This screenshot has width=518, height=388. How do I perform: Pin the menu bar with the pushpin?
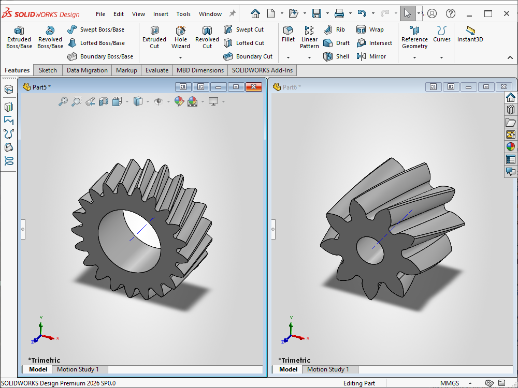[233, 13]
